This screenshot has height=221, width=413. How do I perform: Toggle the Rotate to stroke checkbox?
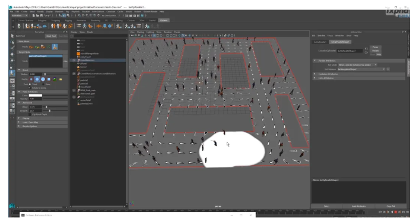pos(30,88)
